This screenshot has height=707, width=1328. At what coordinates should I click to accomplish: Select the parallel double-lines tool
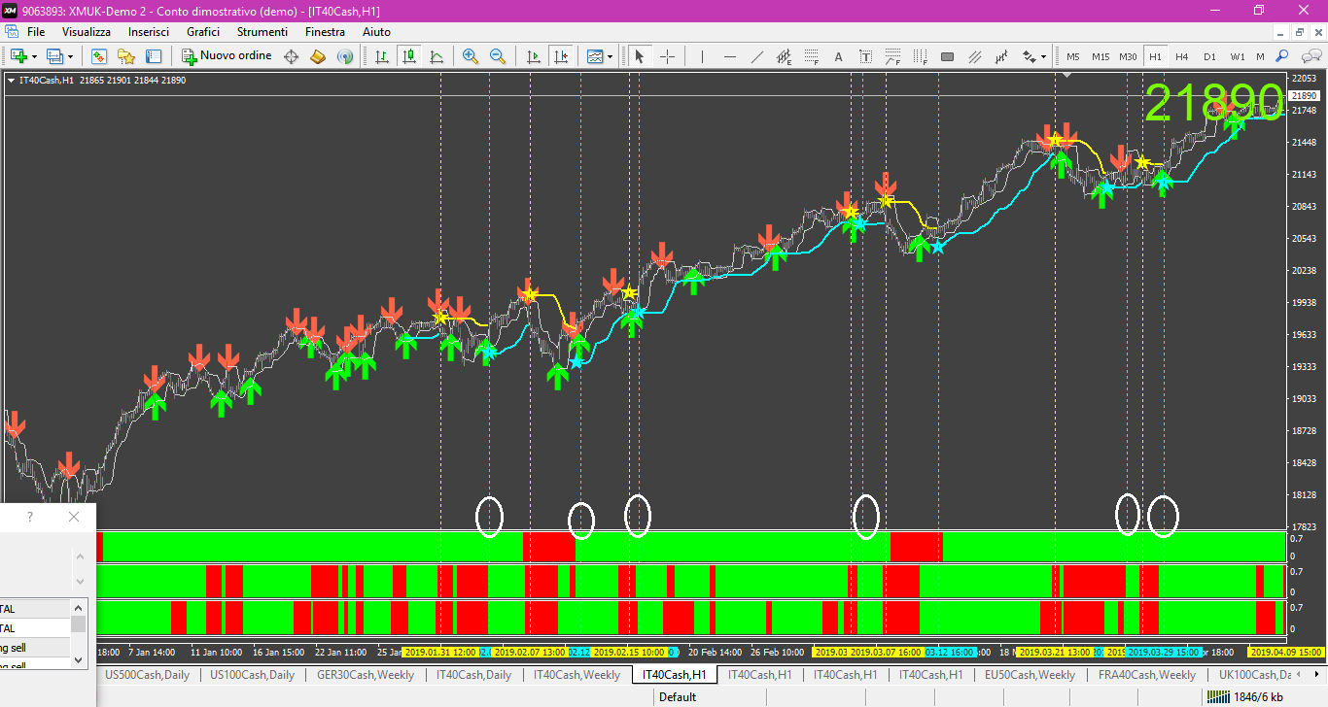pos(974,56)
